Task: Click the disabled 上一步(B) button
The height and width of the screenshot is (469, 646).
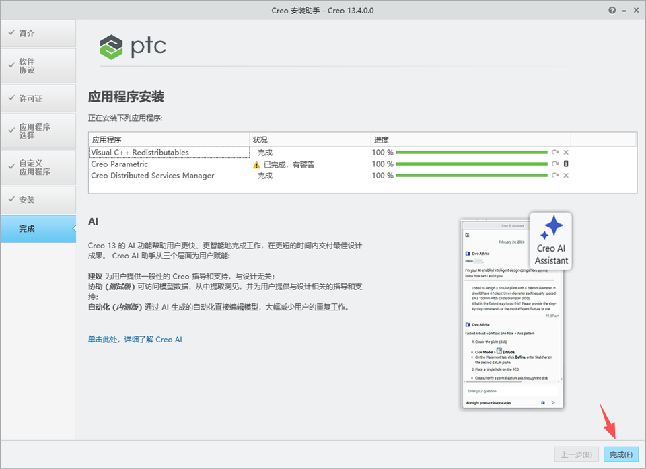Action: 576,454
